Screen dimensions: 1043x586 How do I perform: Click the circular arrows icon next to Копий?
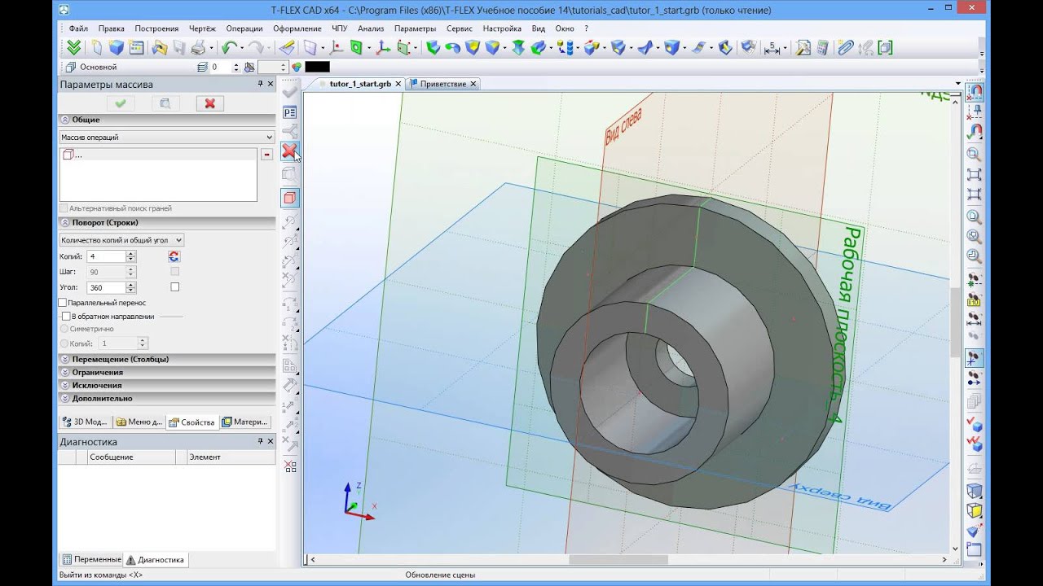tap(174, 256)
